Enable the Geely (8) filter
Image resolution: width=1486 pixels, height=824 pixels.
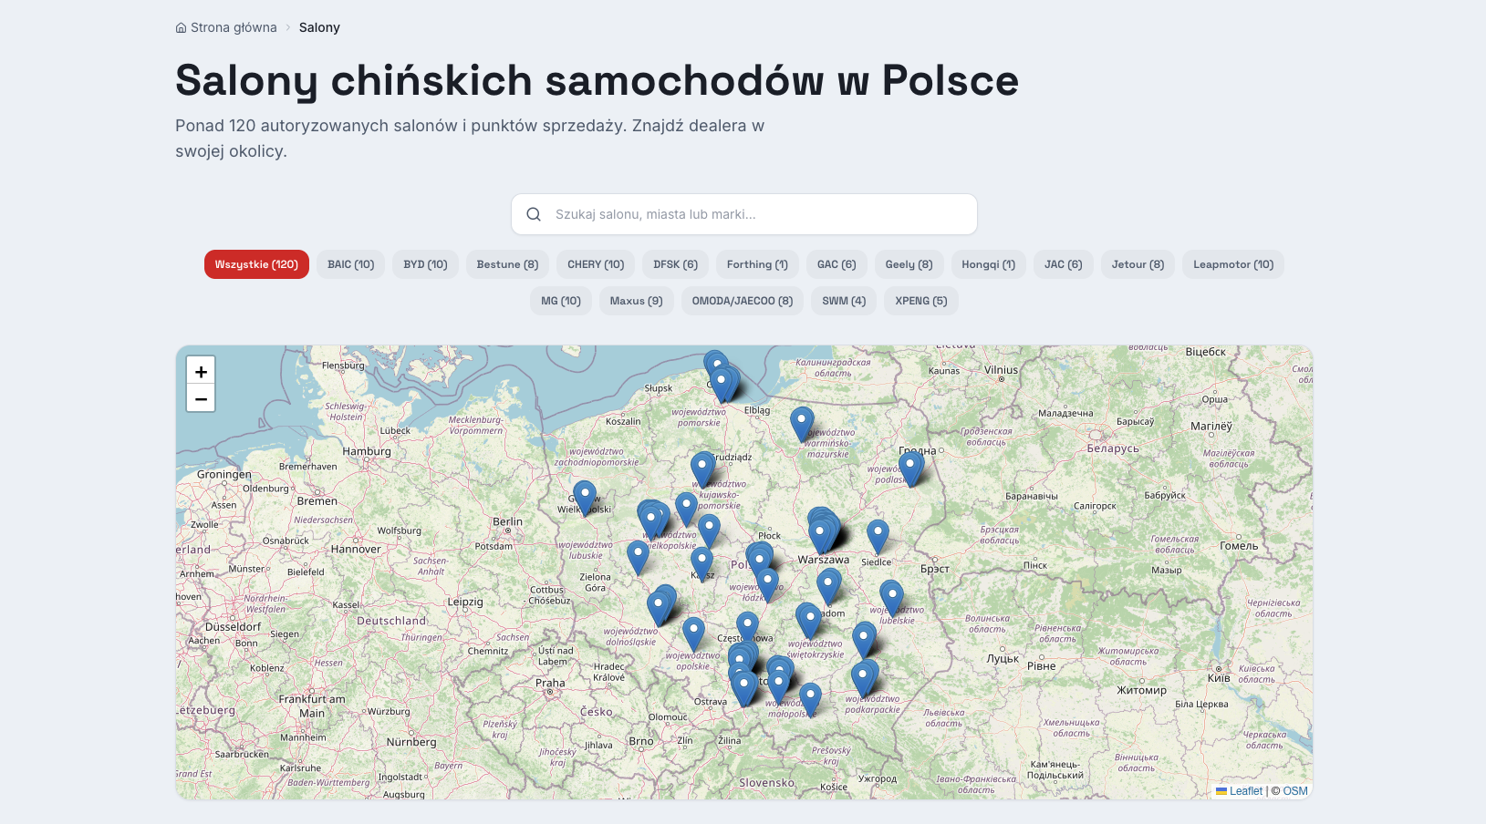click(x=909, y=264)
